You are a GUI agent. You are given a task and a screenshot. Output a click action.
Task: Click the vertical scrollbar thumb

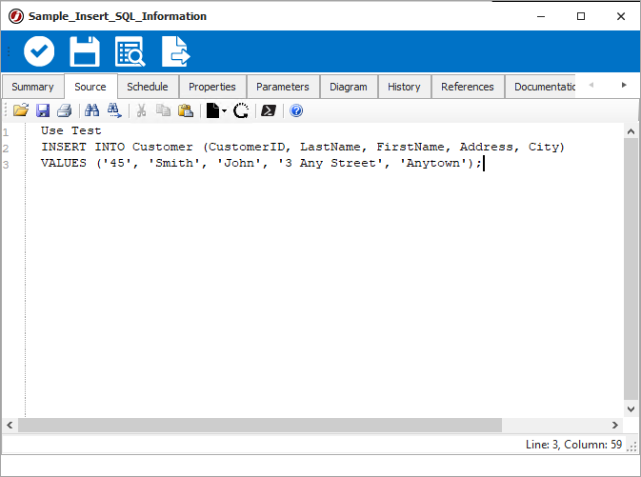pos(631,269)
